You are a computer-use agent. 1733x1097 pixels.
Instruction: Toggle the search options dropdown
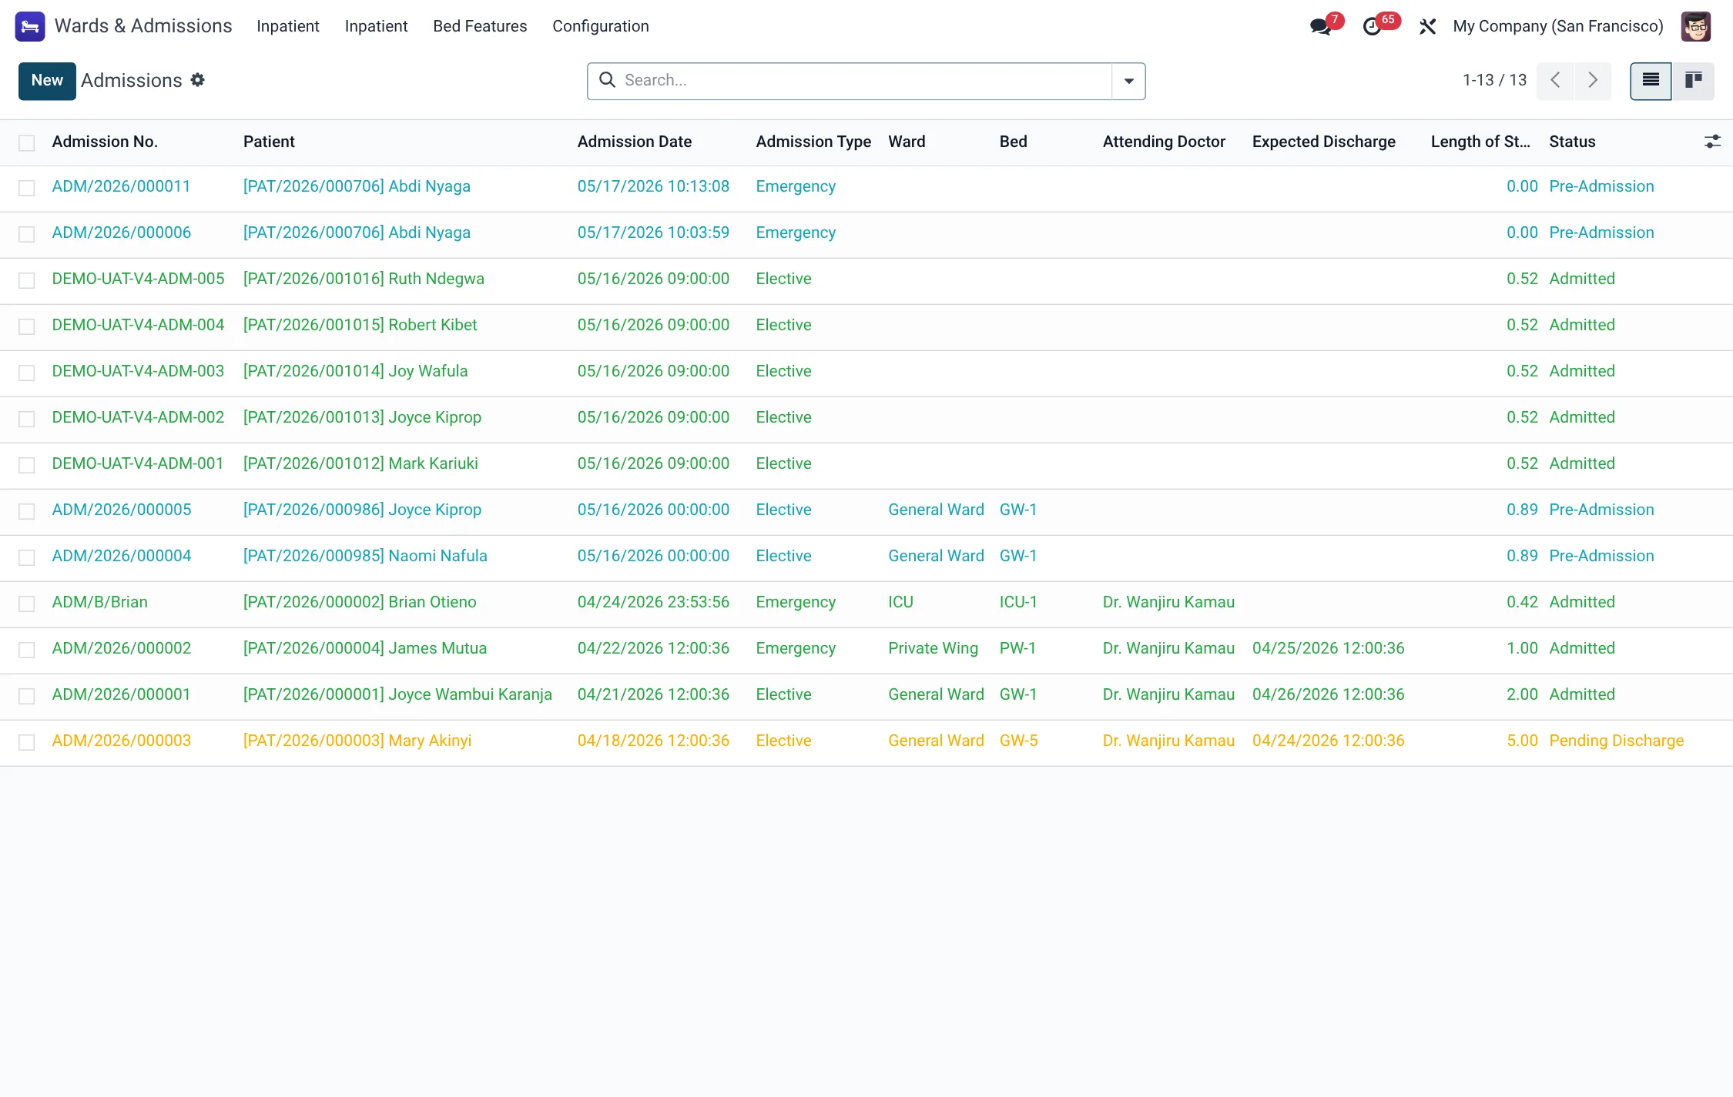tap(1128, 81)
